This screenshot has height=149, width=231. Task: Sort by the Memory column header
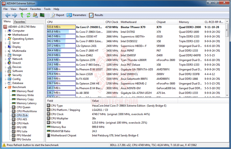tap(191, 22)
